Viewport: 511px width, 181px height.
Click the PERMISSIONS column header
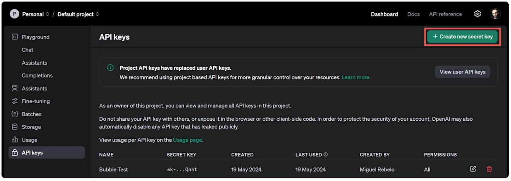[440, 155]
